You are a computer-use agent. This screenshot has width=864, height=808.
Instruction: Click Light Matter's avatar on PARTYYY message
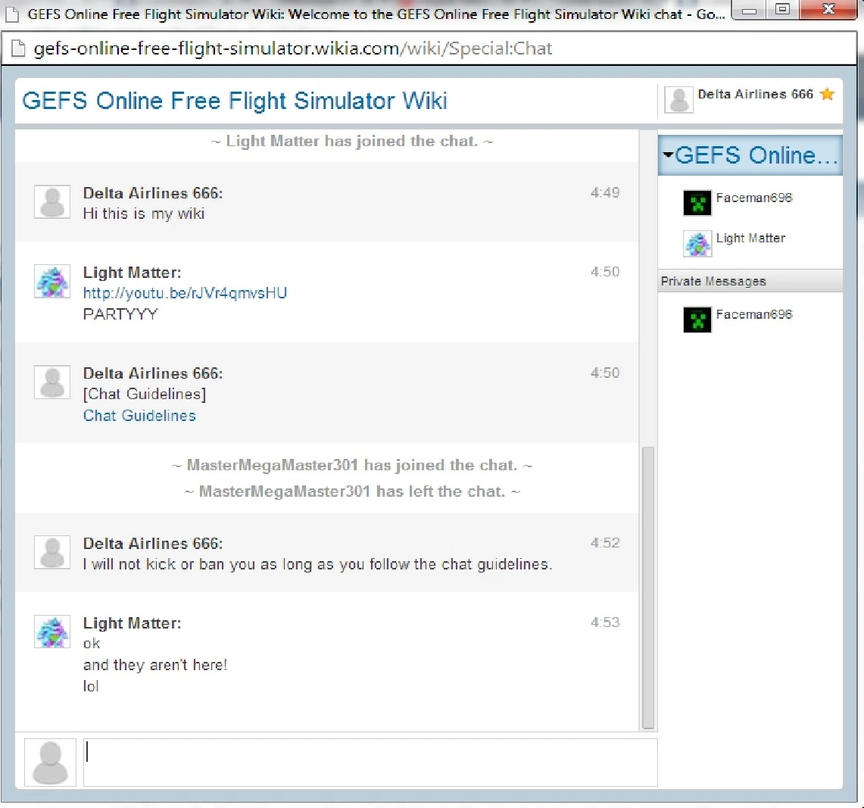tap(52, 282)
